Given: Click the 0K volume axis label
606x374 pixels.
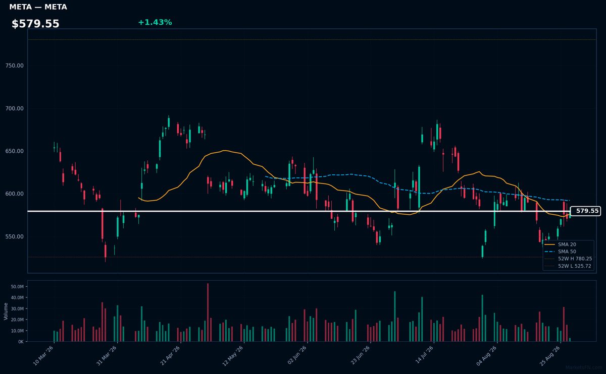Looking at the screenshot, I should pos(20,342).
